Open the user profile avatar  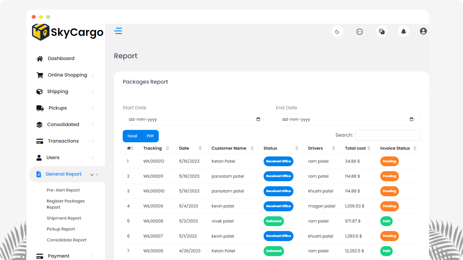[x=423, y=31]
